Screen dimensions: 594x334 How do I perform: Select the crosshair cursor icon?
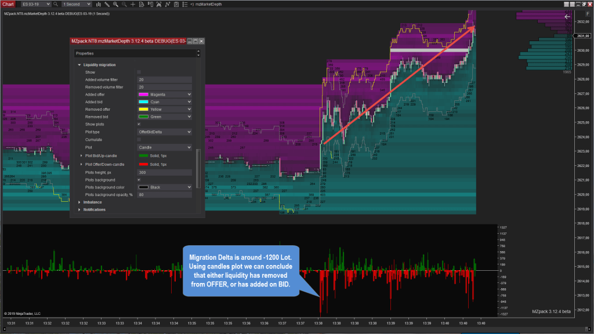click(x=133, y=4)
